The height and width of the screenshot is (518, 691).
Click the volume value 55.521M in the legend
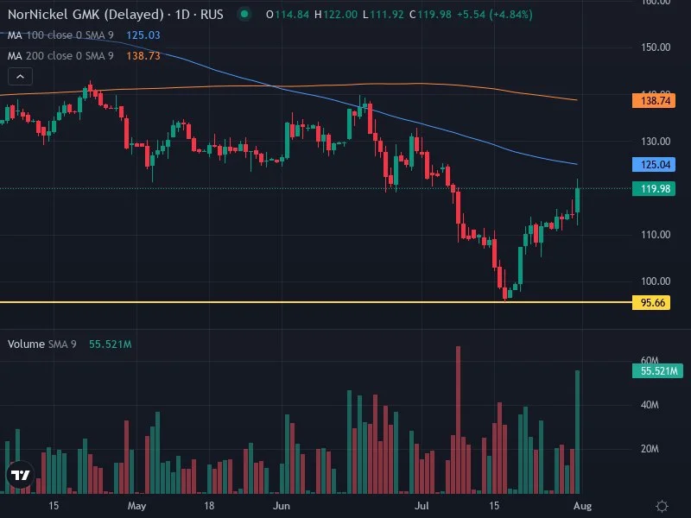click(x=111, y=344)
